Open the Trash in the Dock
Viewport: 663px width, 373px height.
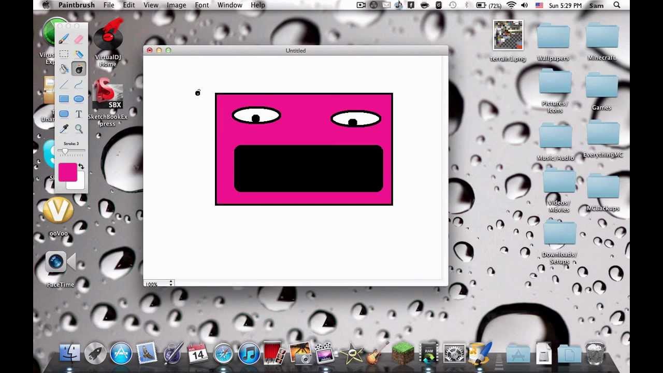pyautogui.click(x=595, y=354)
